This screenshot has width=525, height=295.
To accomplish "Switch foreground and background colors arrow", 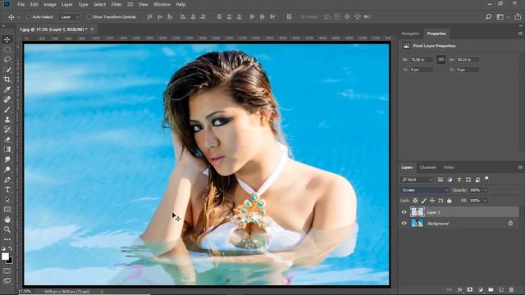I will (x=11, y=248).
